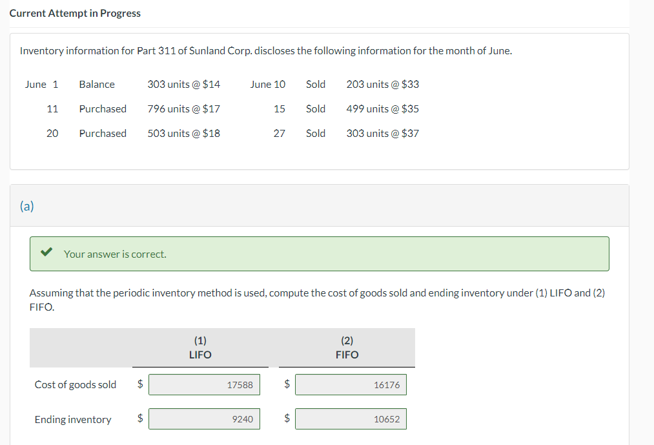Image resolution: width=654 pixels, height=445 pixels.
Task: Click "Purchased" label in the 11 row
Action: (x=103, y=109)
